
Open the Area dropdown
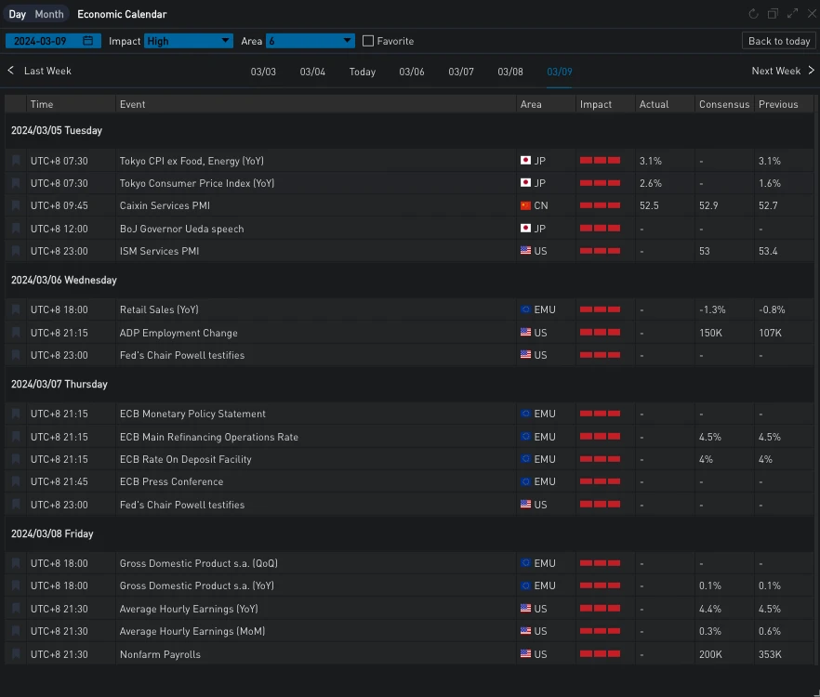(311, 41)
